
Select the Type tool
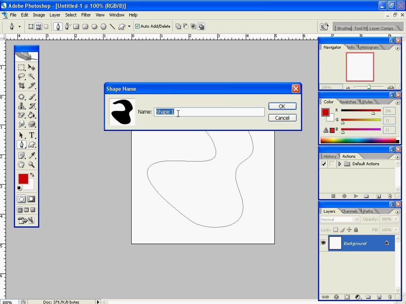(32, 135)
